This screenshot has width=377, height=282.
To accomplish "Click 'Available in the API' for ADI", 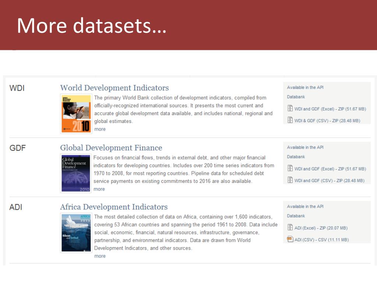I will tap(305, 206).
